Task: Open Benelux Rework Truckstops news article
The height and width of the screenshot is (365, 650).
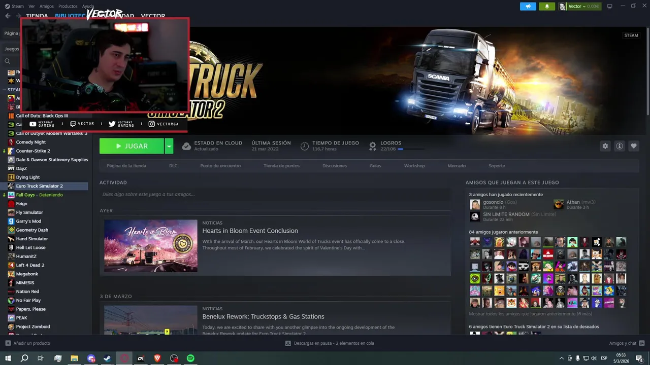Action: [x=263, y=316]
